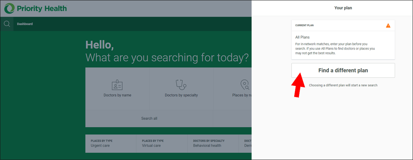Click the Doctors by name badge icon
The width and height of the screenshot is (413, 160).
(x=117, y=85)
